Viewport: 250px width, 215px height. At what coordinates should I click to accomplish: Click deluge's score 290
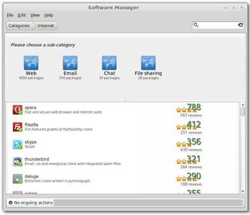click(x=194, y=176)
